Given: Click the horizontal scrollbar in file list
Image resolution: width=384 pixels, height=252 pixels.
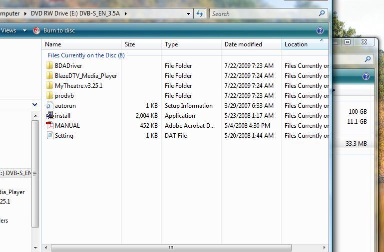Looking at the screenshot, I should tap(171, 248).
